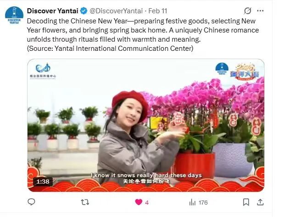
Task: Open Discover Yantai profile avatar
Action: click(14, 15)
